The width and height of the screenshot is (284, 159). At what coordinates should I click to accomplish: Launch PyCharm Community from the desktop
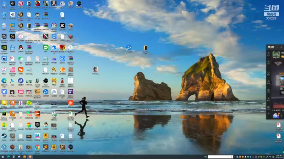4,114
